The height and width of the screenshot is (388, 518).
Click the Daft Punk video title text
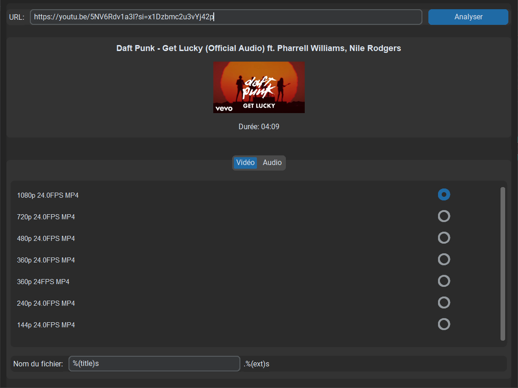click(259, 48)
